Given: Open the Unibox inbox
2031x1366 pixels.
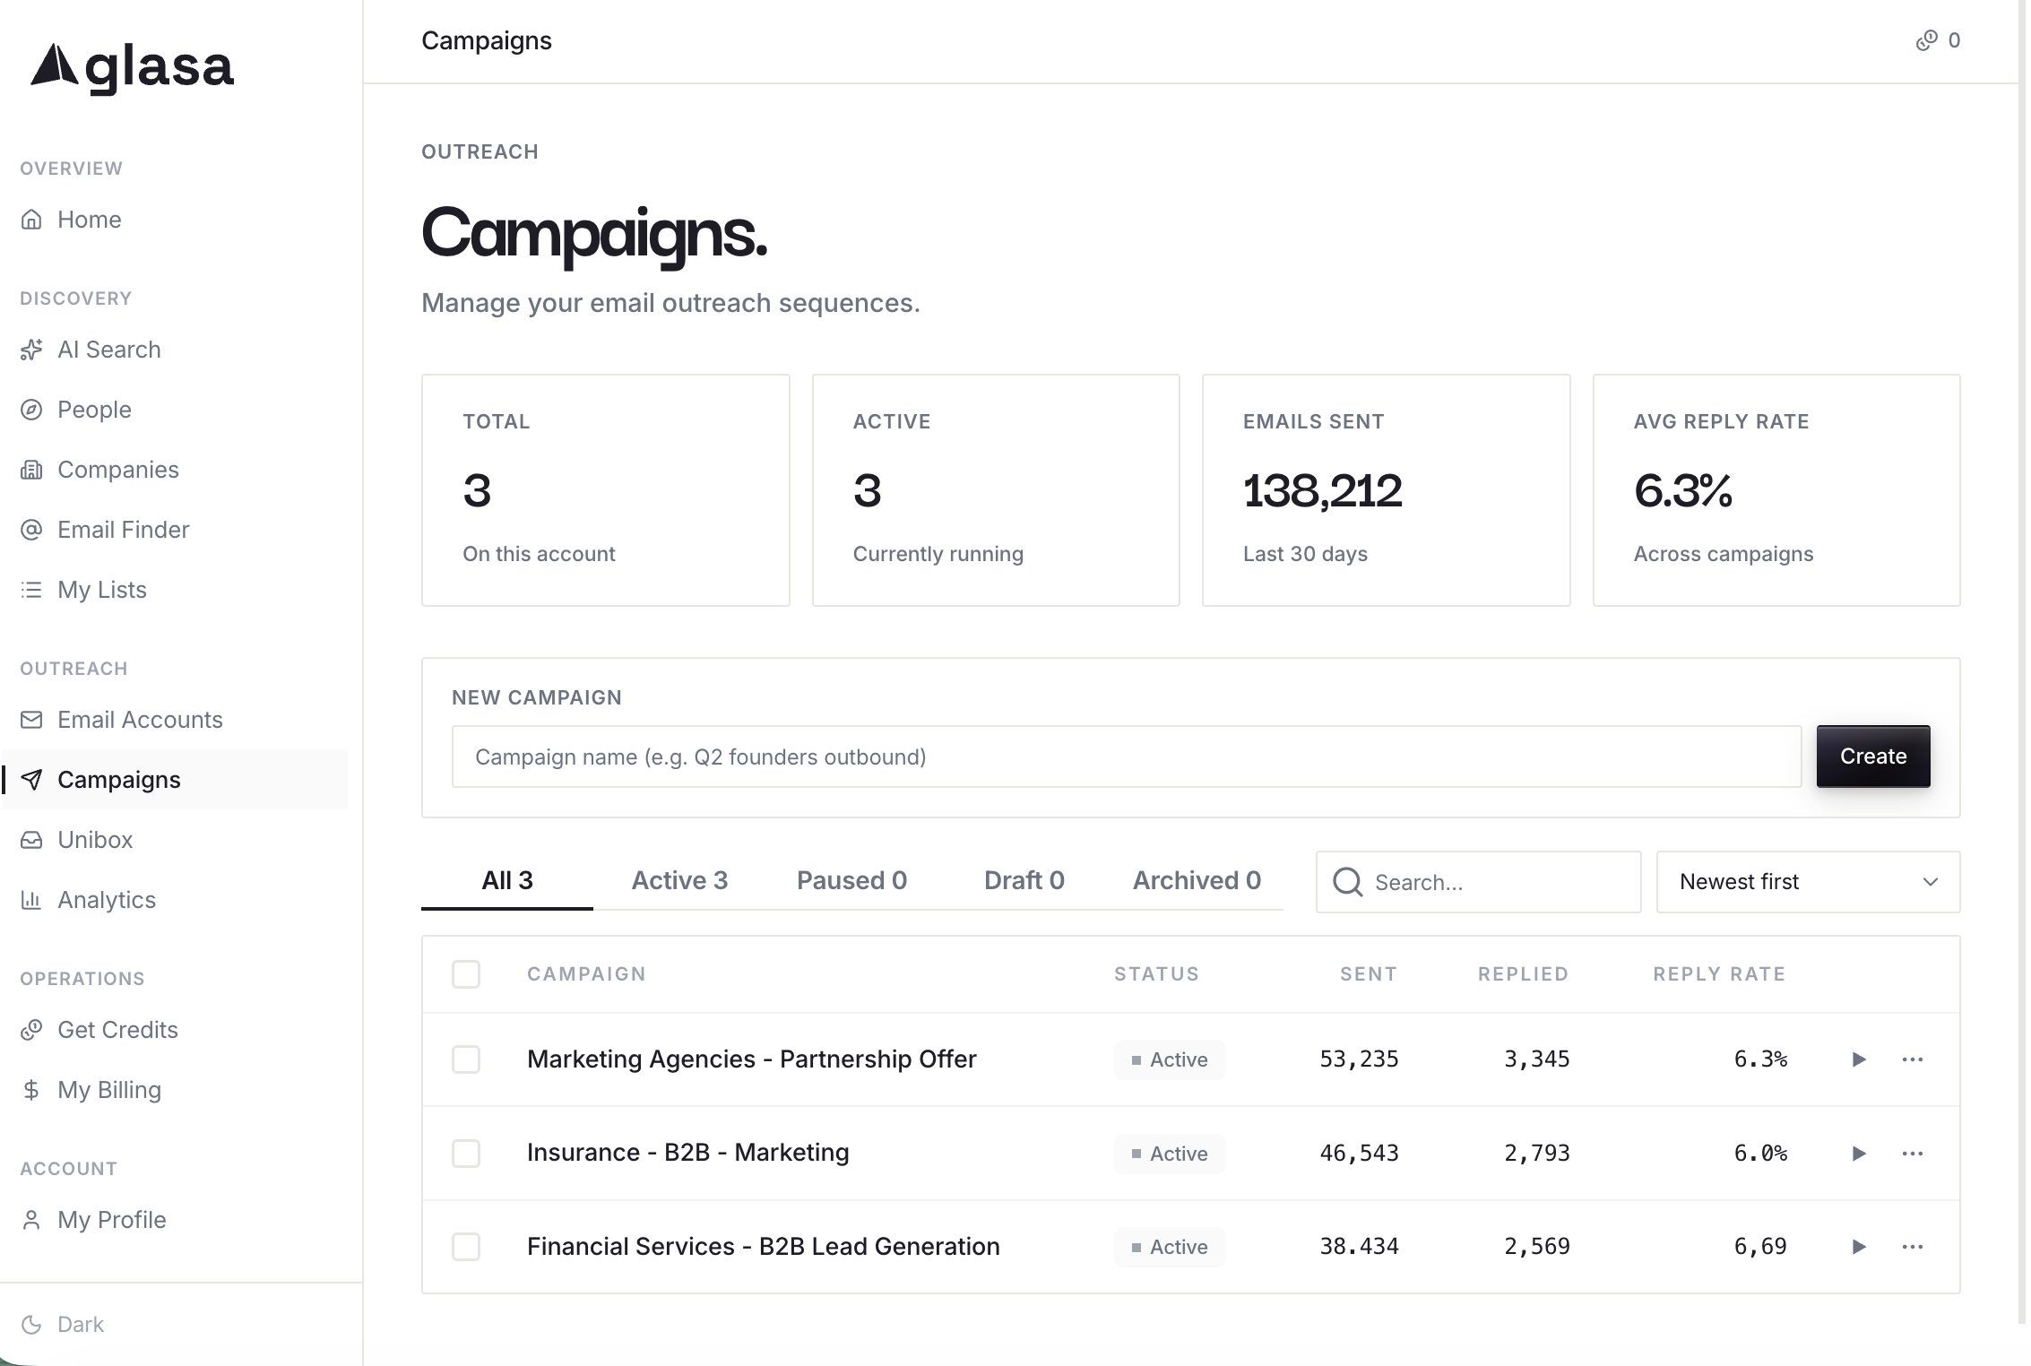Looking at the screenshot, I should coord(174,840).
